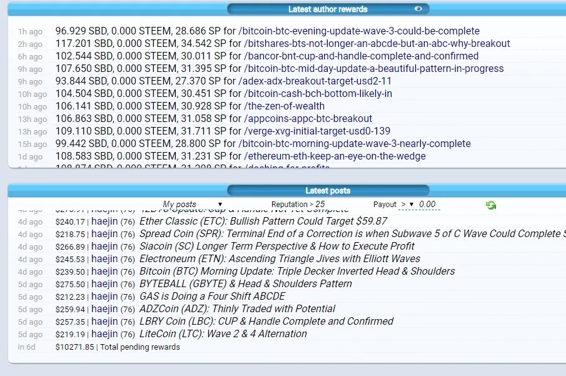
Task: Click the $218.75 payout value
Action: (x=70, y=235)
